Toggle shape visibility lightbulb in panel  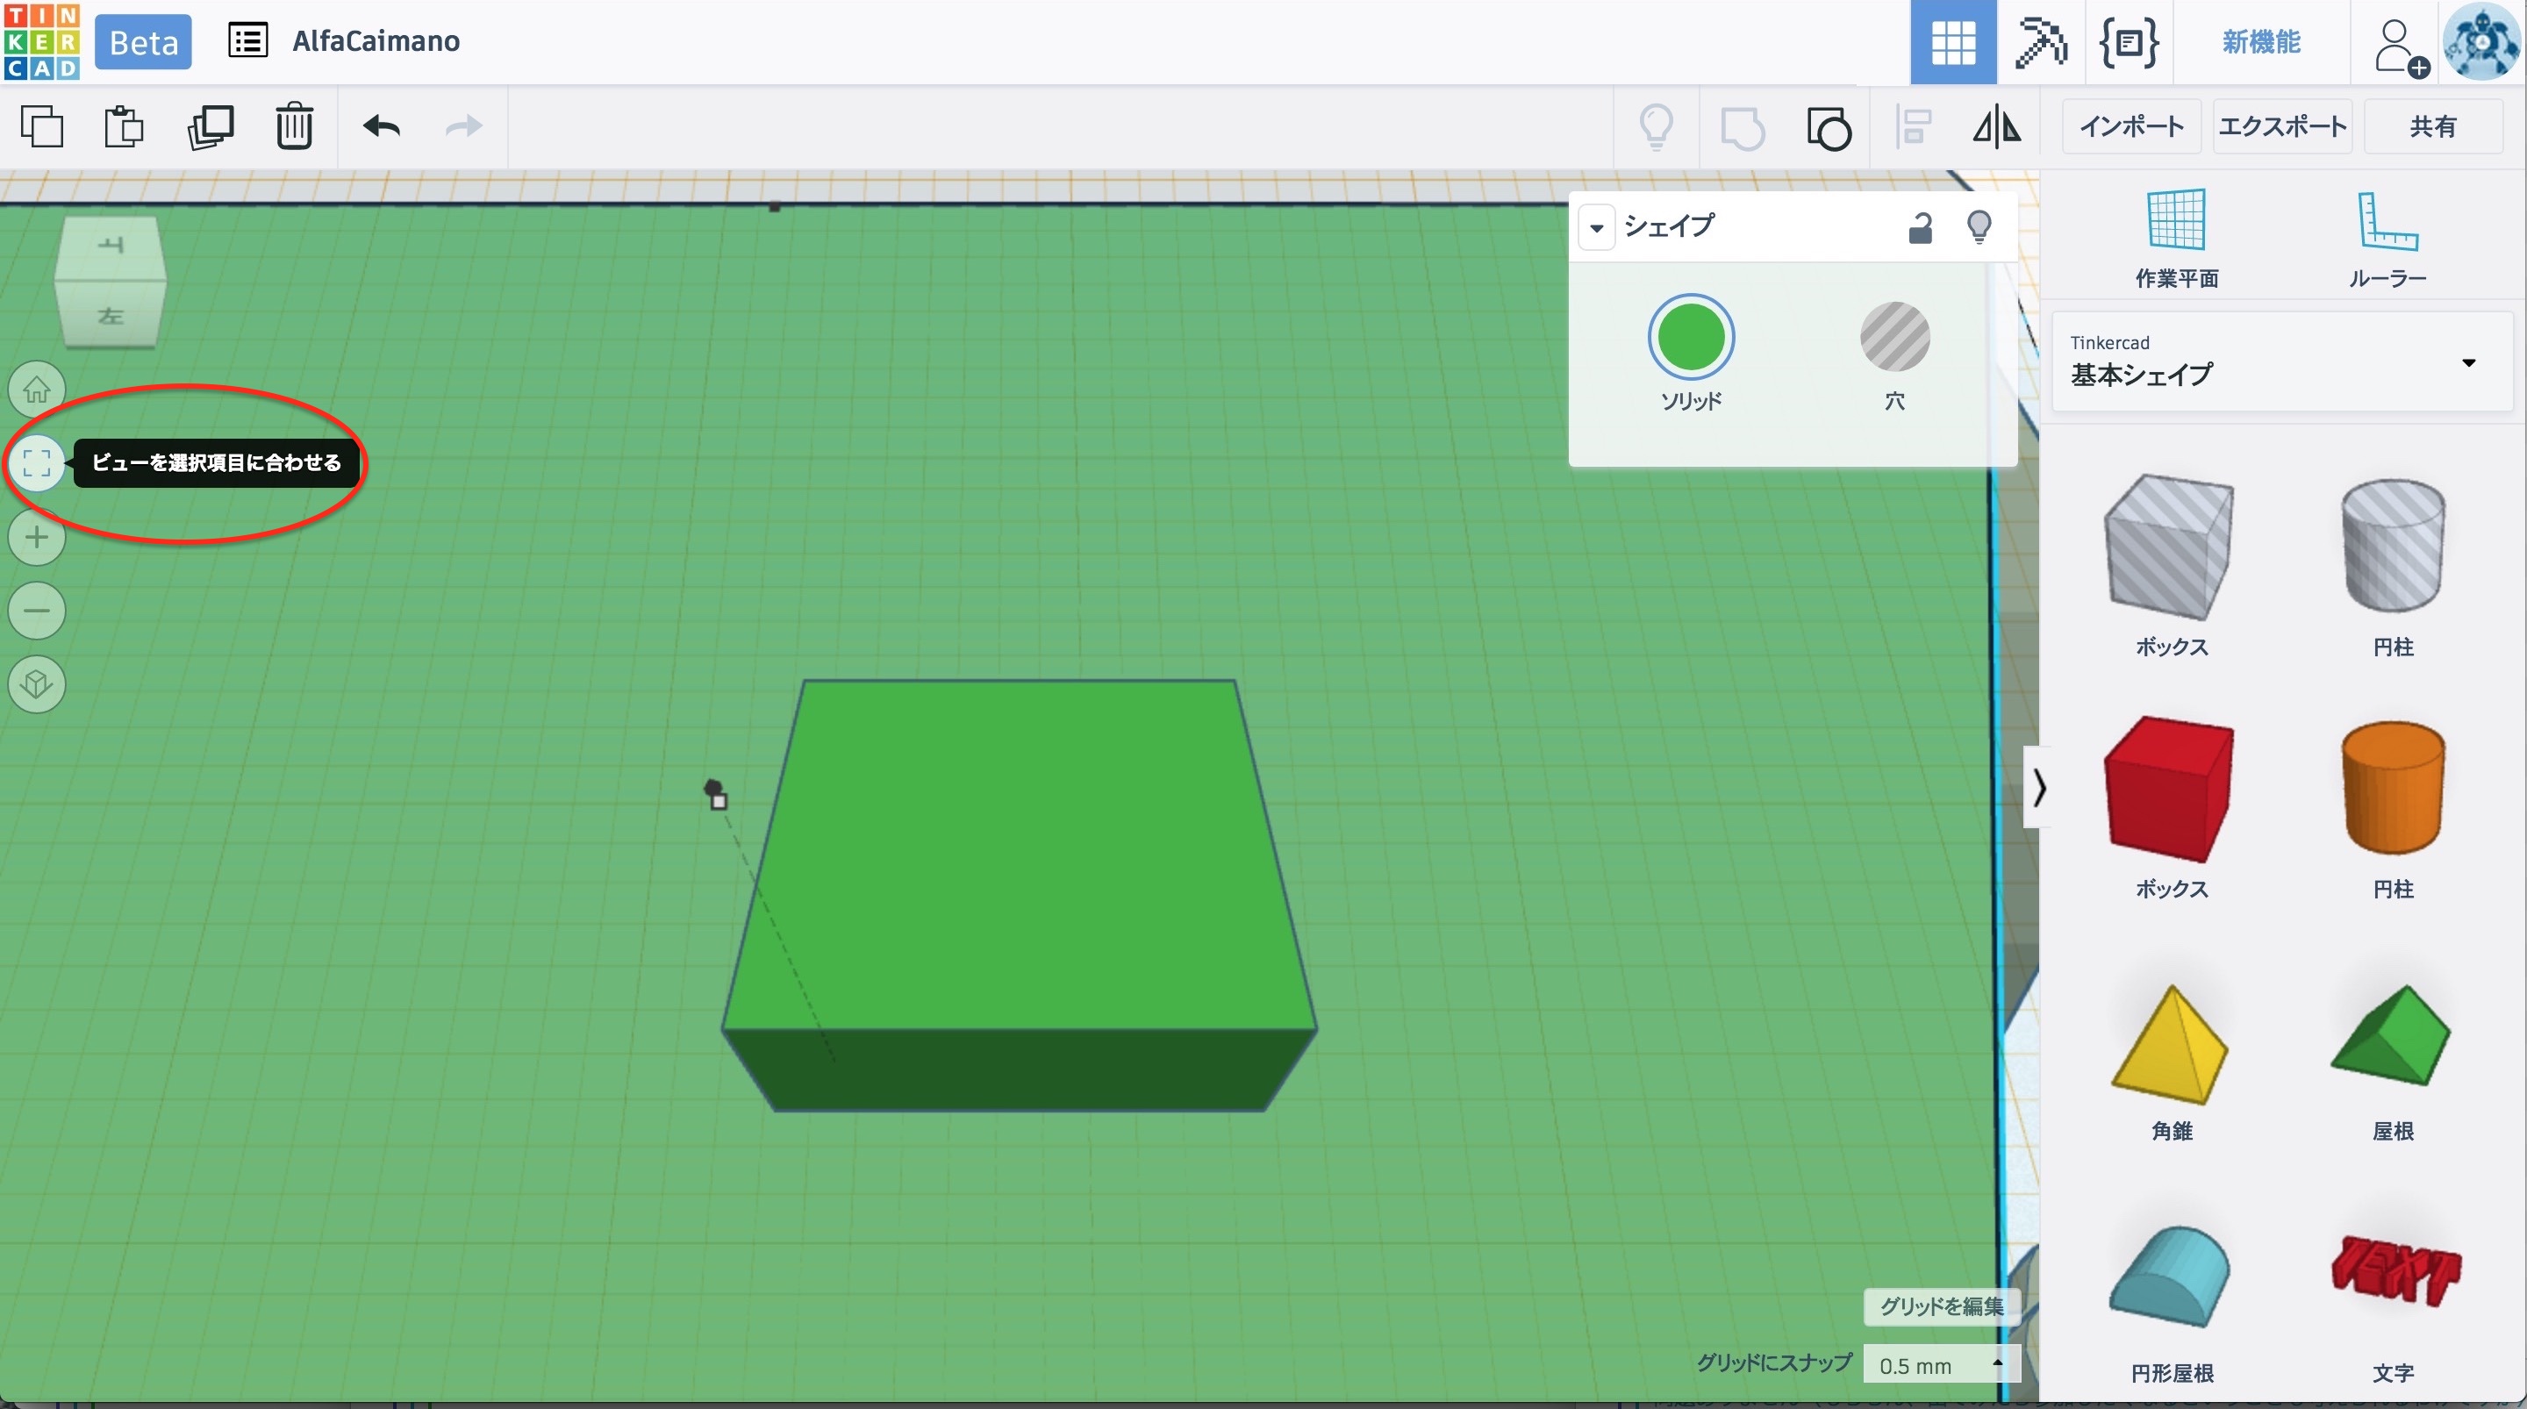tap(1979, 227)
